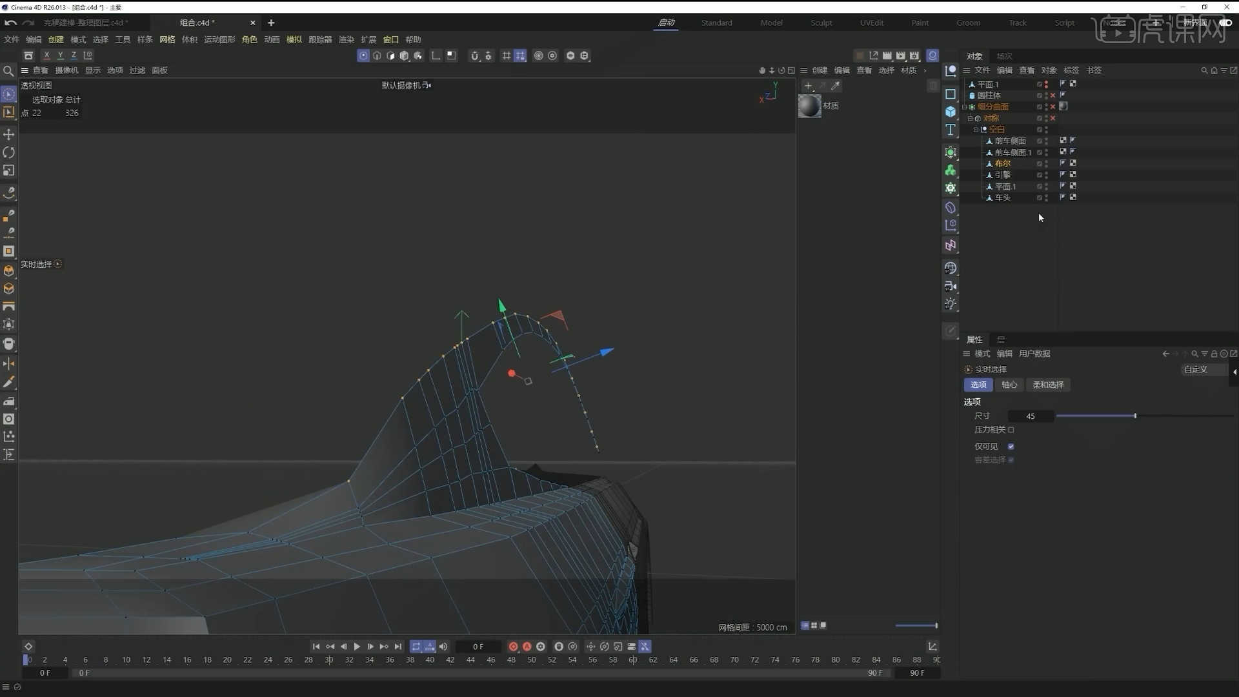Add a light object from palette

(x=951, y=304)
